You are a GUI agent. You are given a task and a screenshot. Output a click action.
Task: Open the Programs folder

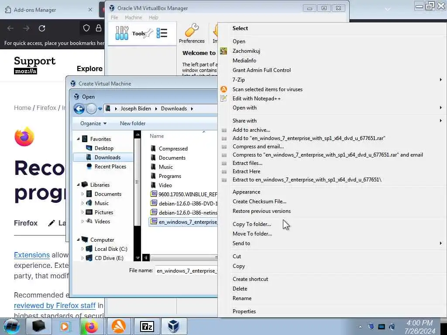pyautogui.click(x=165, y=176)
